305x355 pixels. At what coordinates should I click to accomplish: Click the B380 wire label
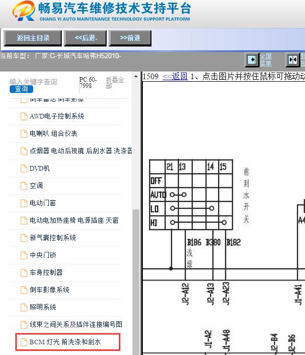click(213, 243)
